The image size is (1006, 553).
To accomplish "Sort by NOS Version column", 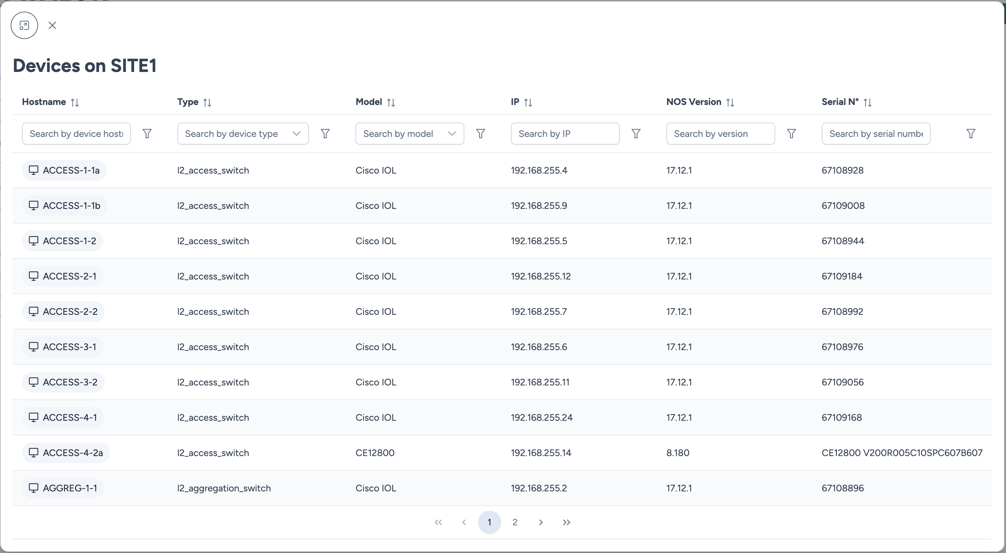I will click(729, 102).
